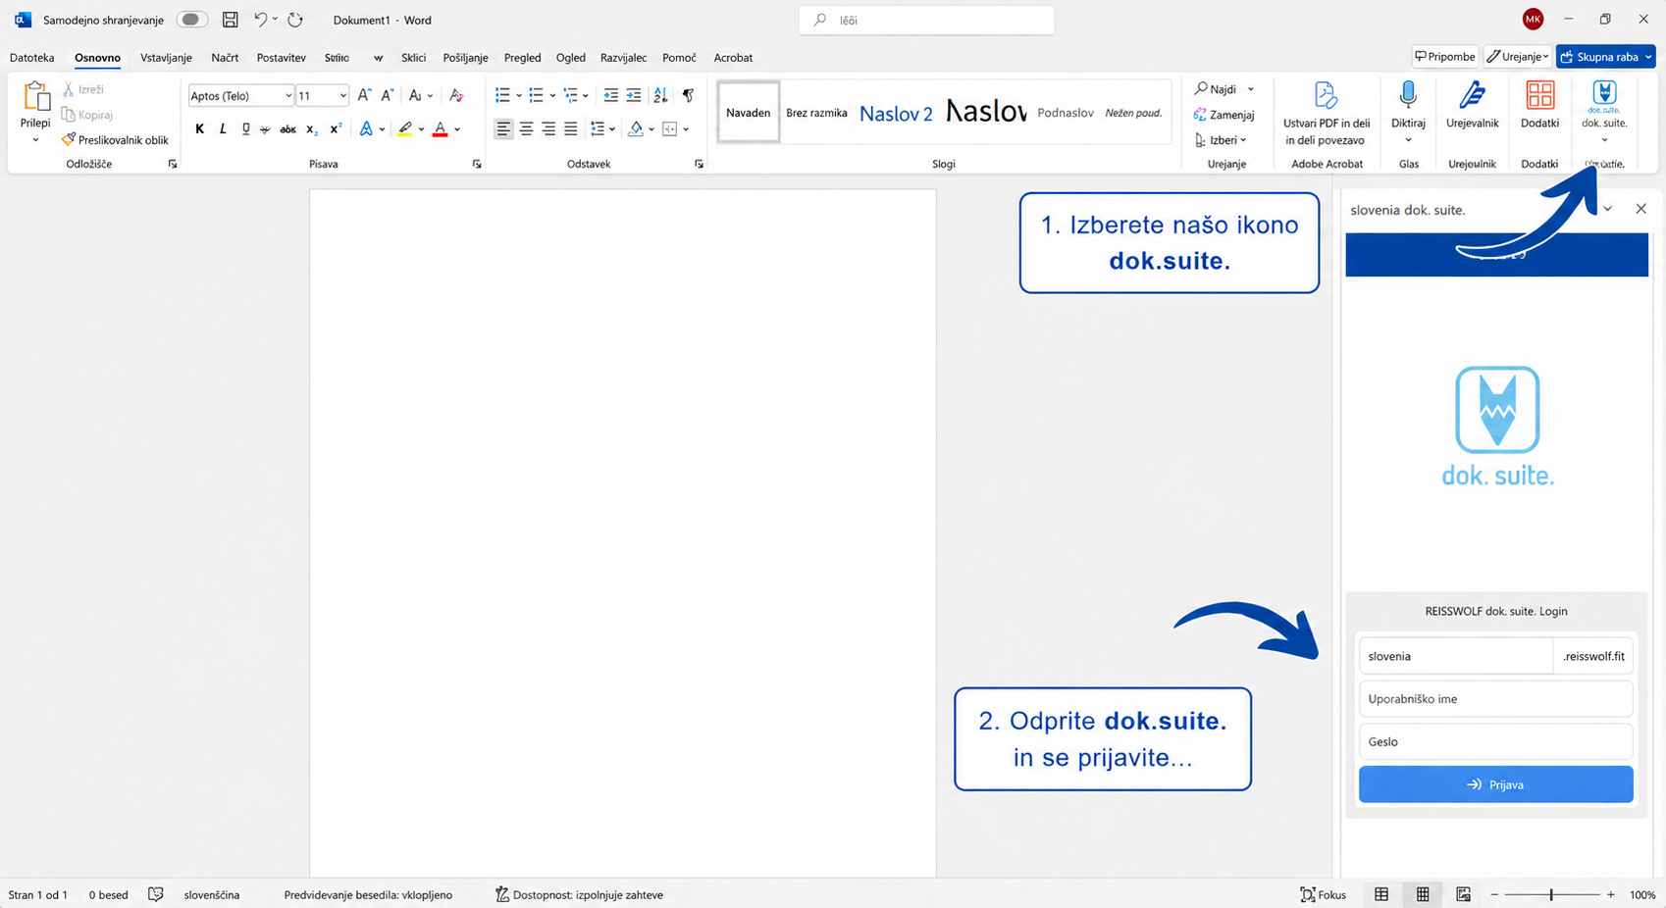Close the slovenia dok. suite pane

coord(1640,209)
